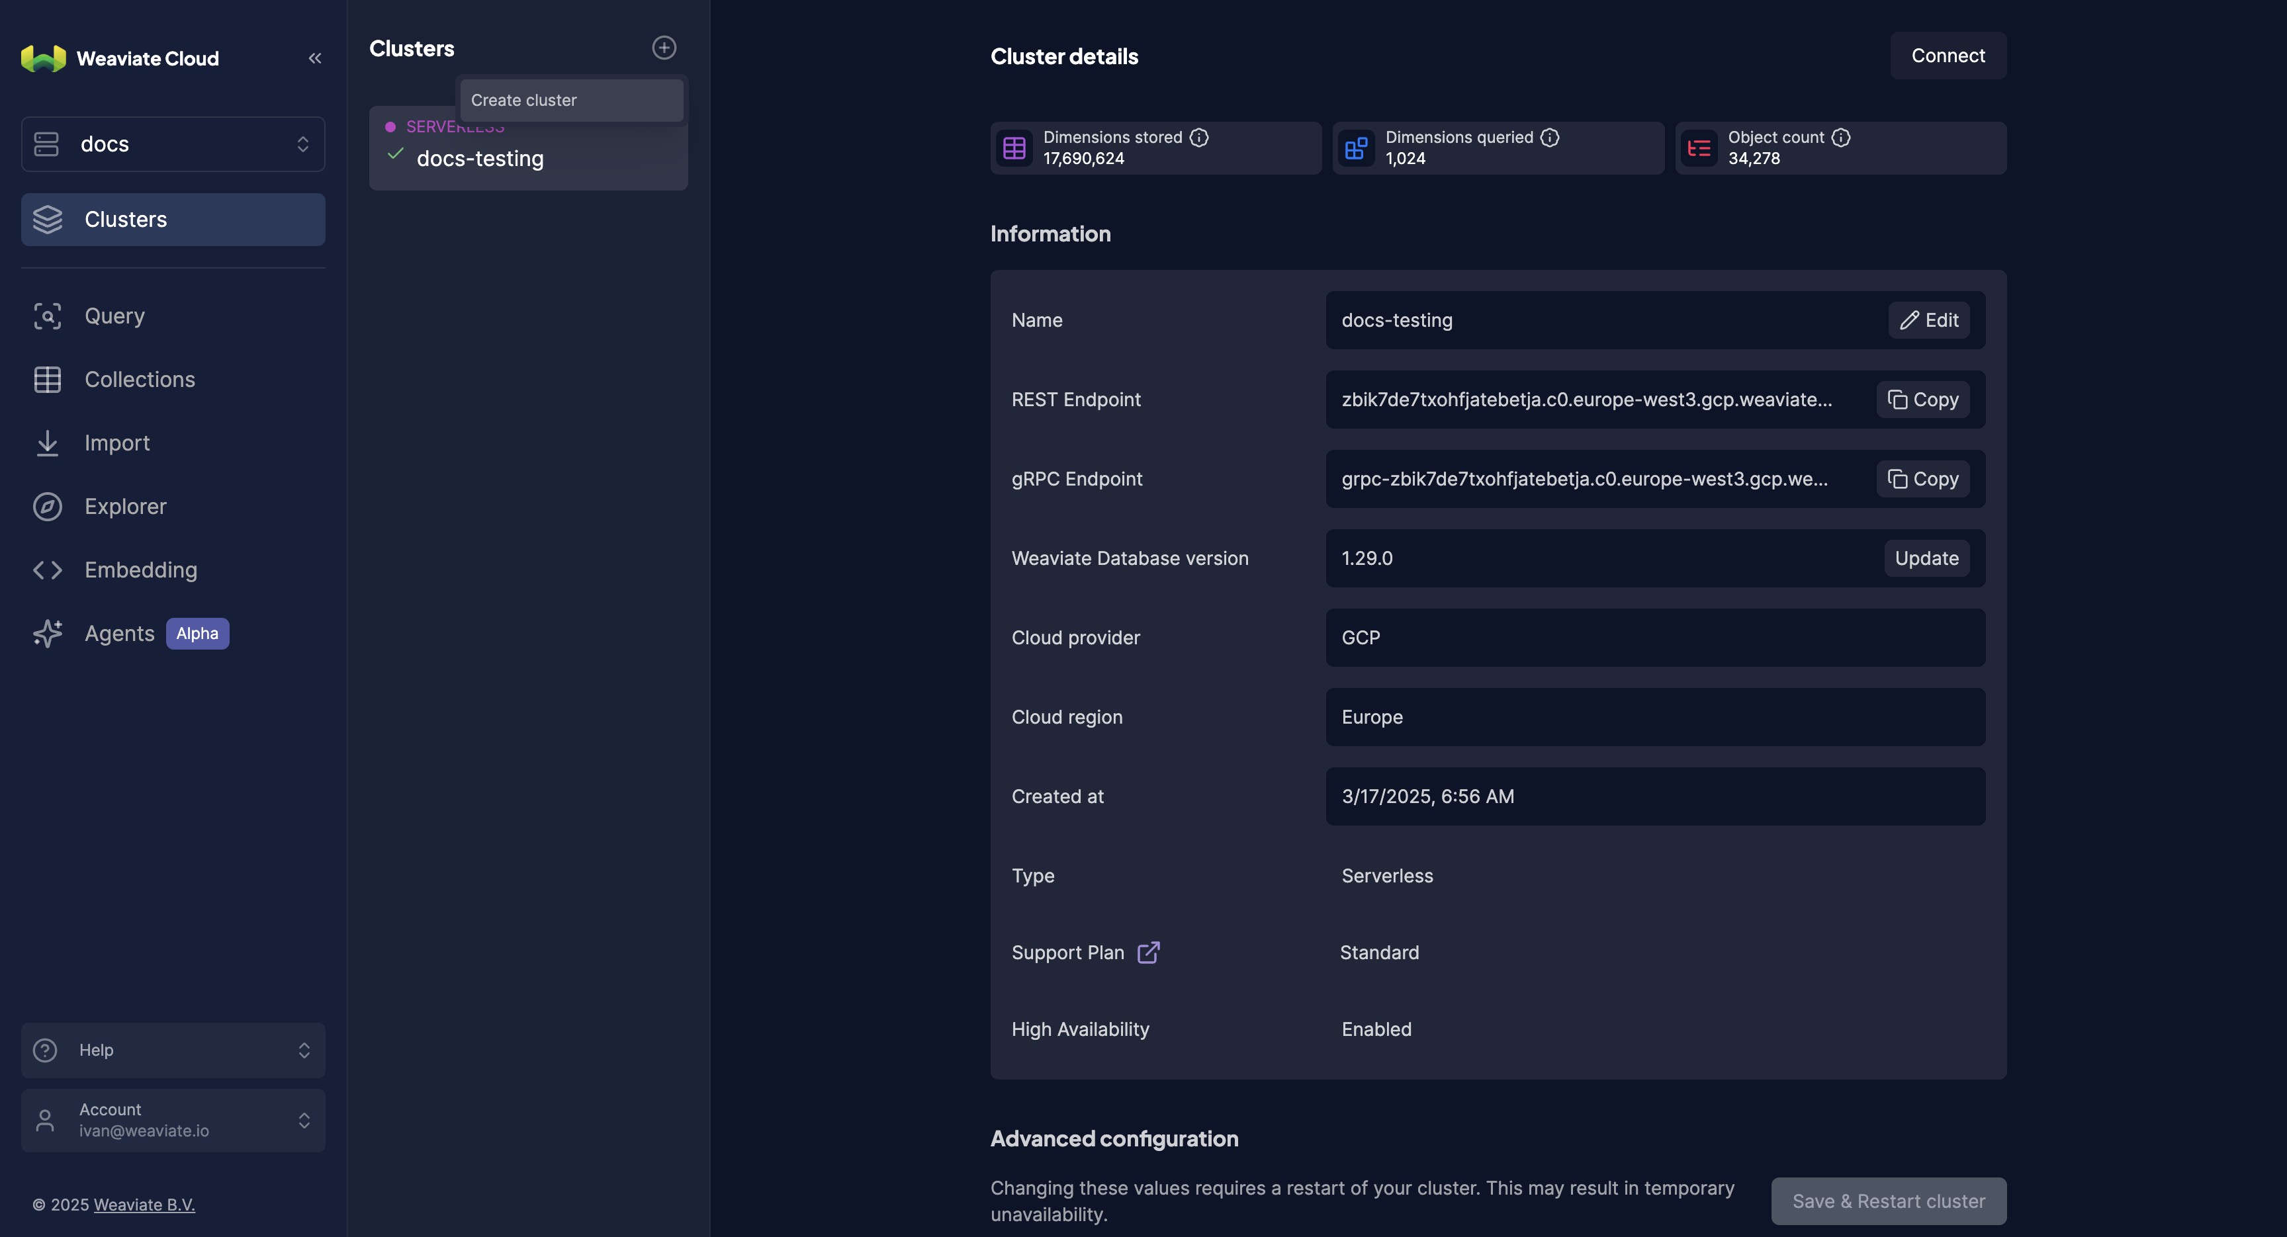Show Object count info tooltip icon

(x=1842, y=138)
